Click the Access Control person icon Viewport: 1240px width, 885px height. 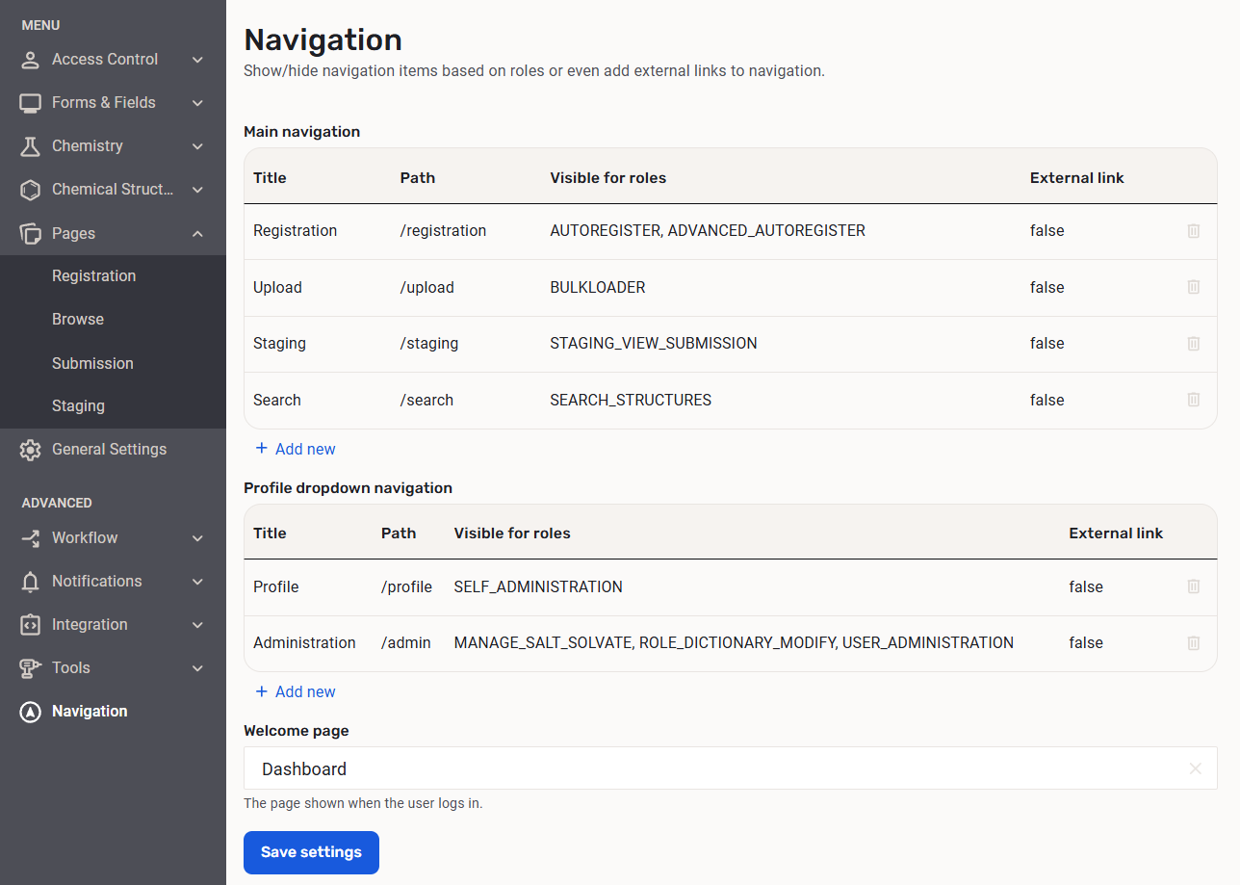pos(31,60)
